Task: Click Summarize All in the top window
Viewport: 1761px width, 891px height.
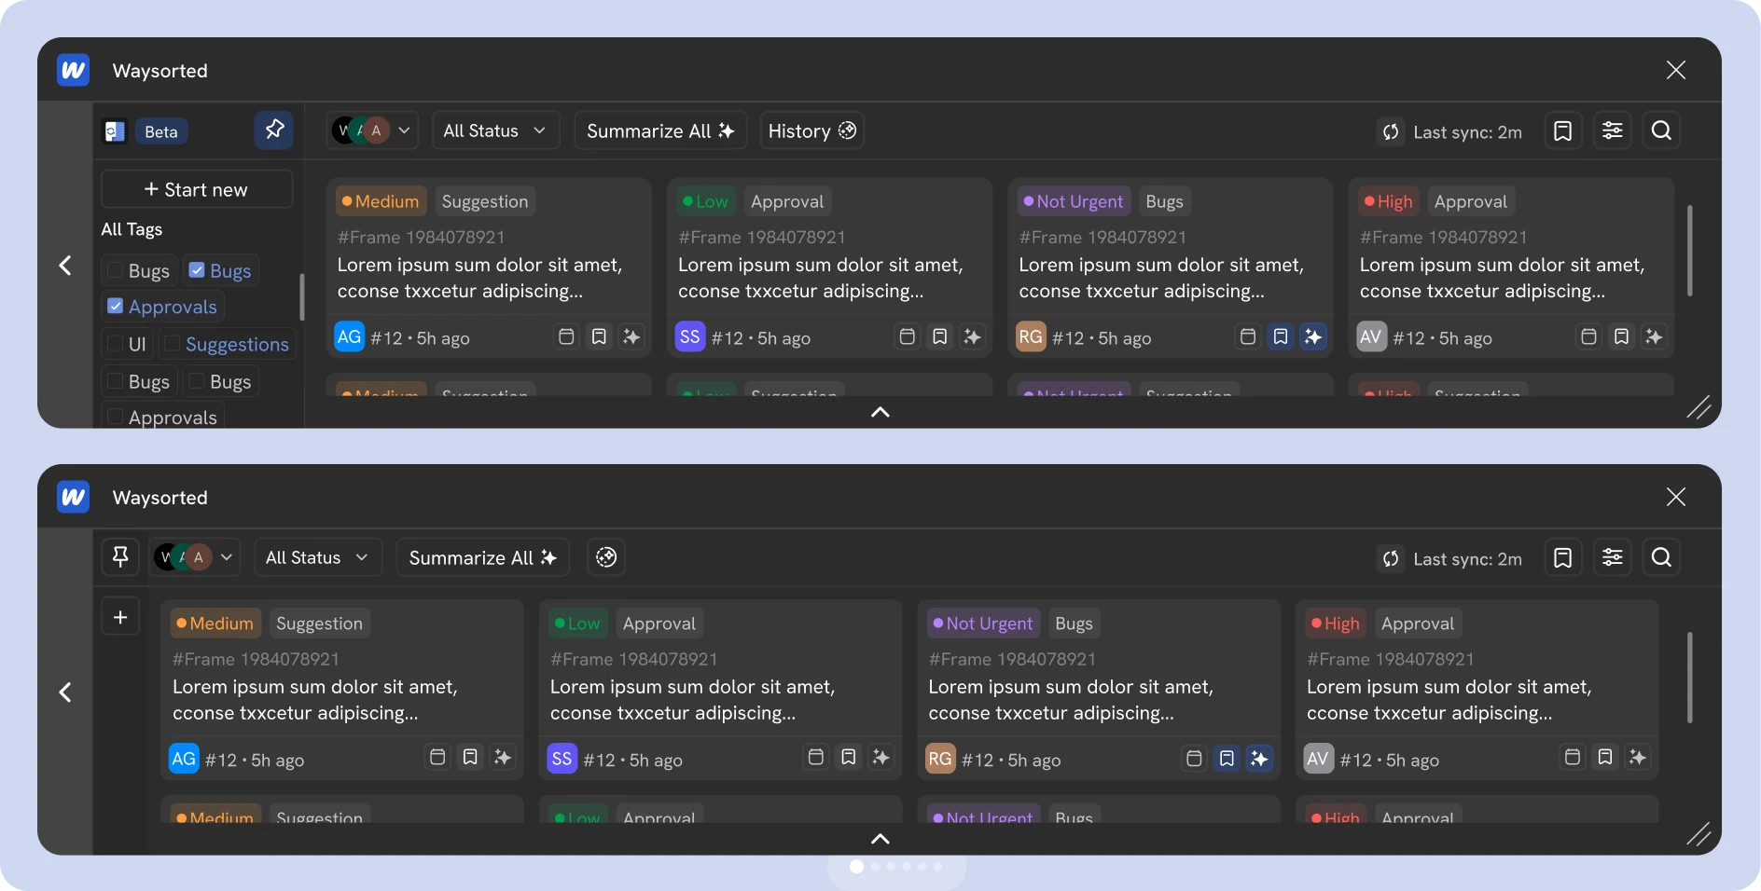Action: [660, 130]
